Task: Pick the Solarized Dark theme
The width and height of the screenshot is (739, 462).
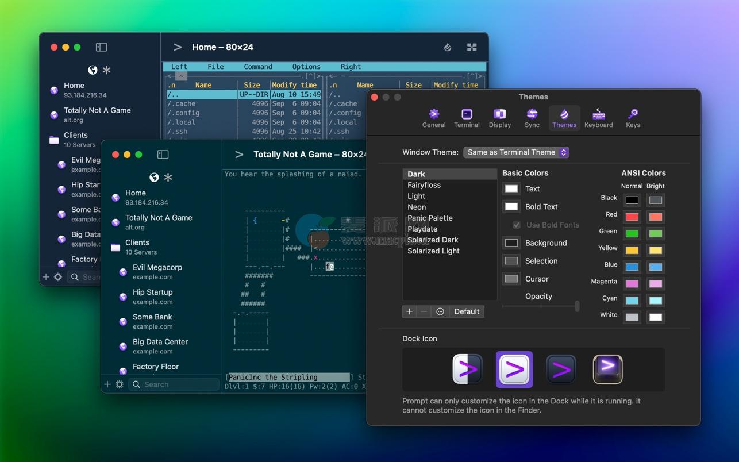Action: [x=450, y=240]
